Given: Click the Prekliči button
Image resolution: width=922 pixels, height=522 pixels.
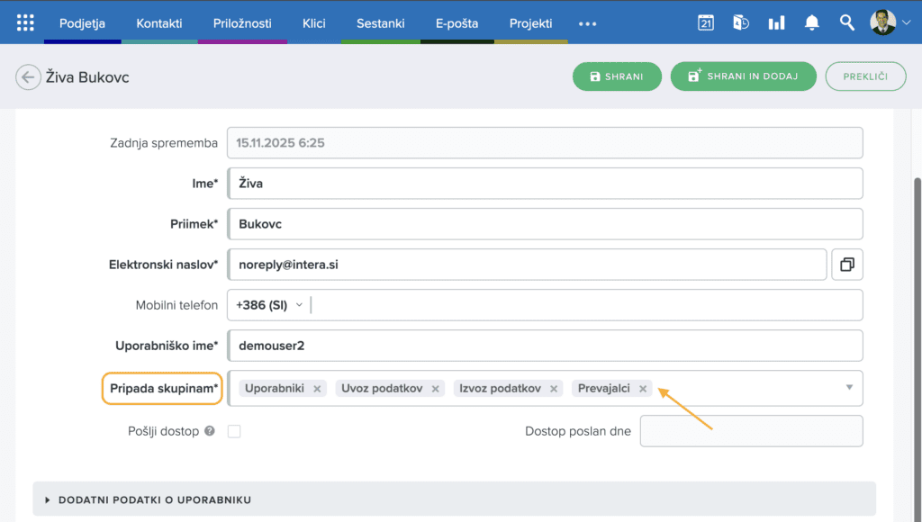Looking at the screenshot, I should point(865,76).
